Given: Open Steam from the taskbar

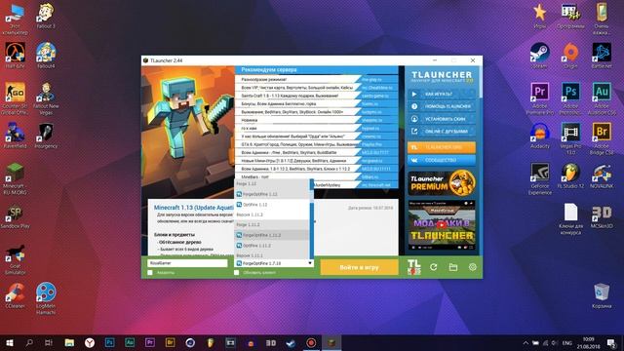Looking at the screenshot, I should 291,342.
